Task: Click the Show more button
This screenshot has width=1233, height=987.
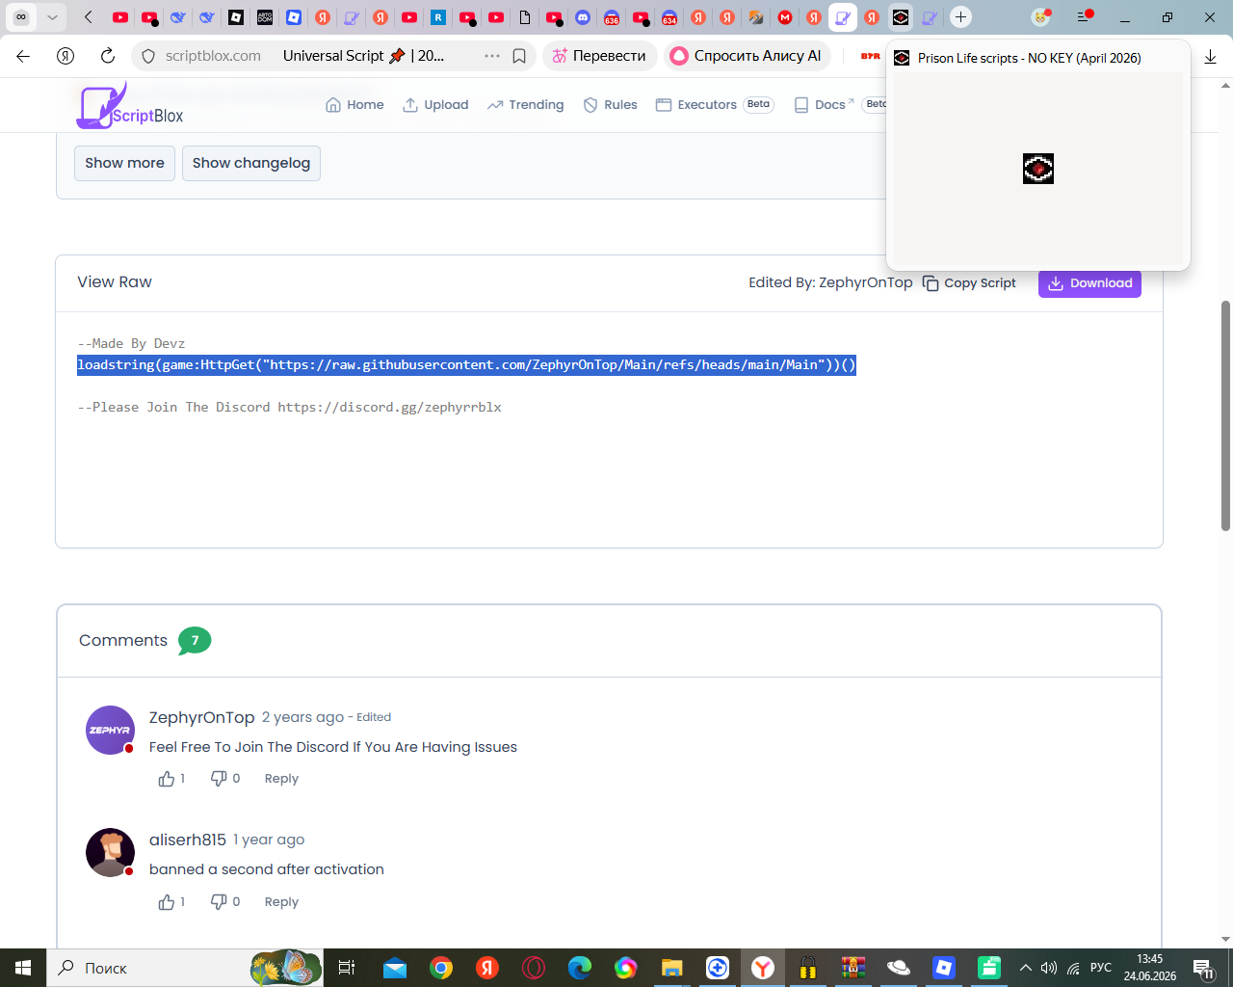Action: click(124, 163)
